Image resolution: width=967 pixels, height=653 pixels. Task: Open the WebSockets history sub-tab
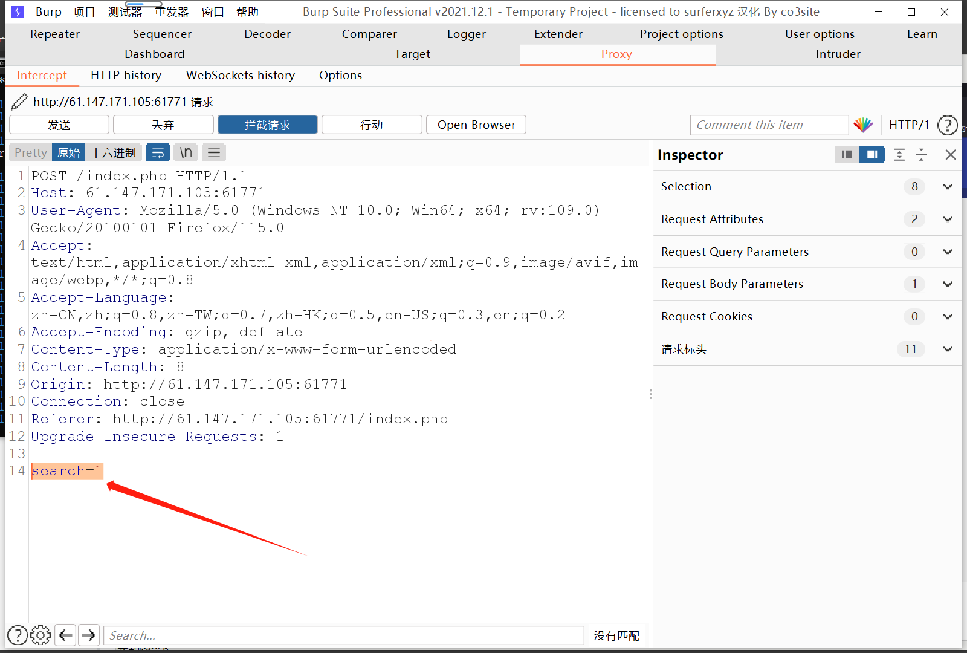point(241,76)
